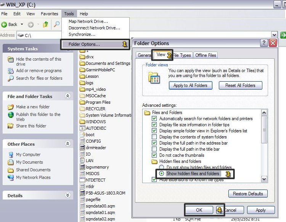Click the My Documents icon in Other Places
The width and height of the screenshot is (286, 222).
point(11,162)
